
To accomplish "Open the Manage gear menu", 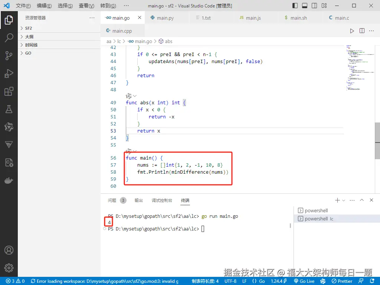I will [x=9, y=268].
